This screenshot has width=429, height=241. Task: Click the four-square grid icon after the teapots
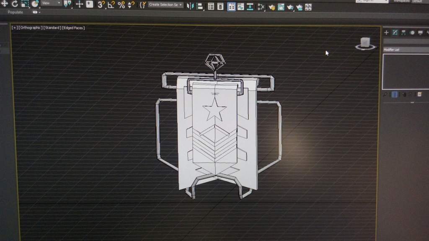click(x=308, y=8)
